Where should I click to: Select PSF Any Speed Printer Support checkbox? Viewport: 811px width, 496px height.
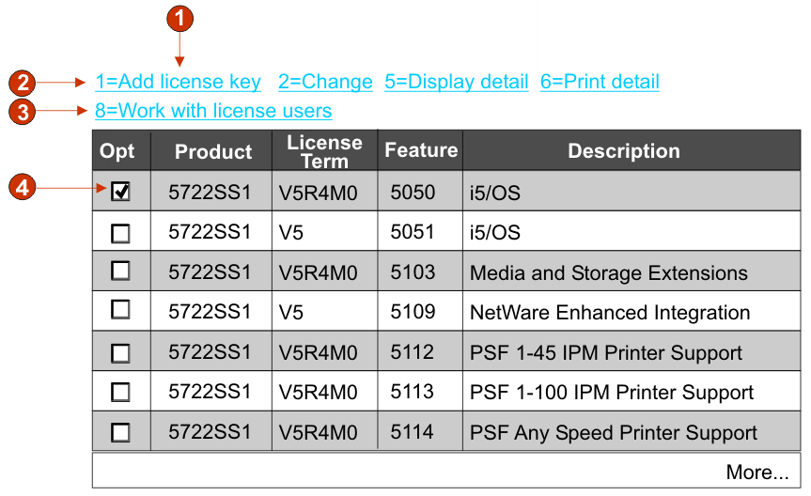[x=120, y=432]
